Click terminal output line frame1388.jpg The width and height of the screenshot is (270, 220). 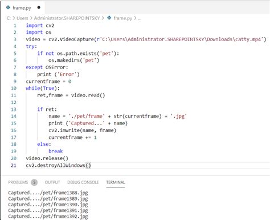point(48,193)
